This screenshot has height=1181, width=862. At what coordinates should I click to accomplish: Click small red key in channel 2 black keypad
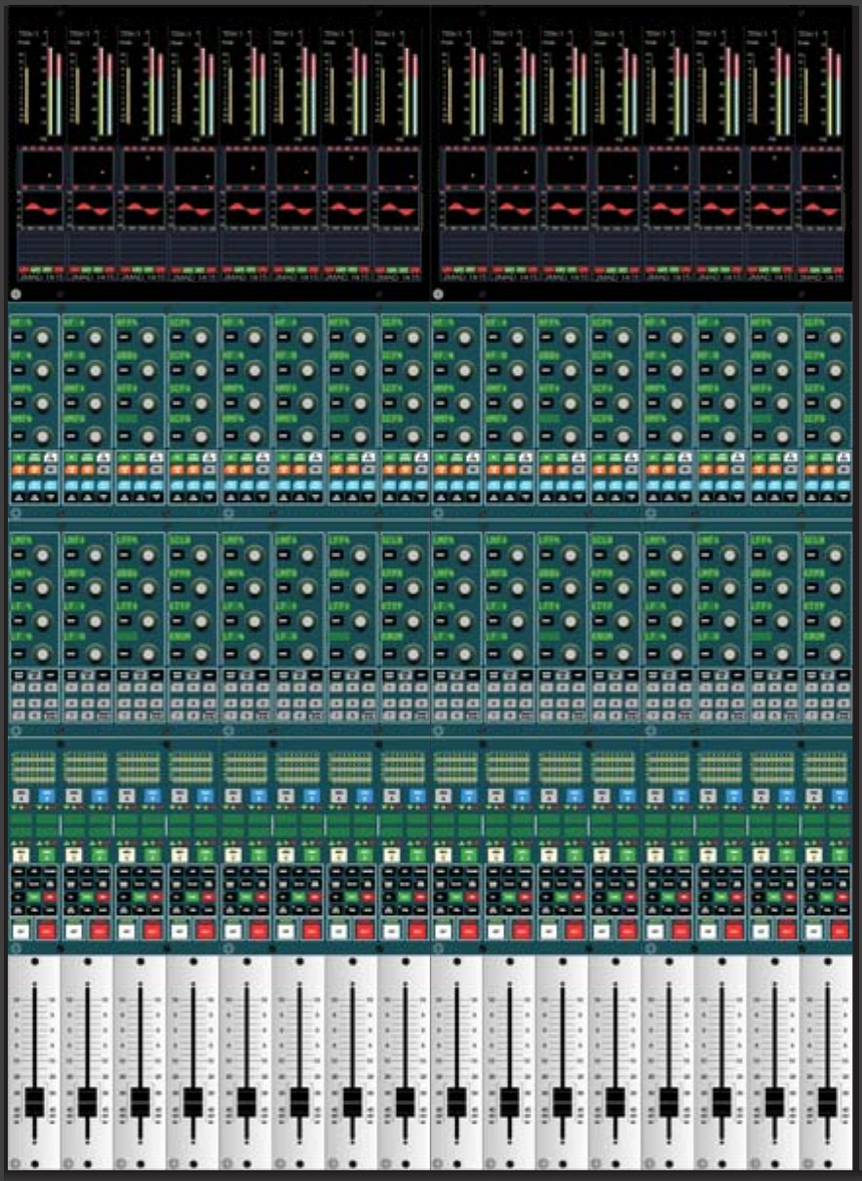(x=100, y=895)
